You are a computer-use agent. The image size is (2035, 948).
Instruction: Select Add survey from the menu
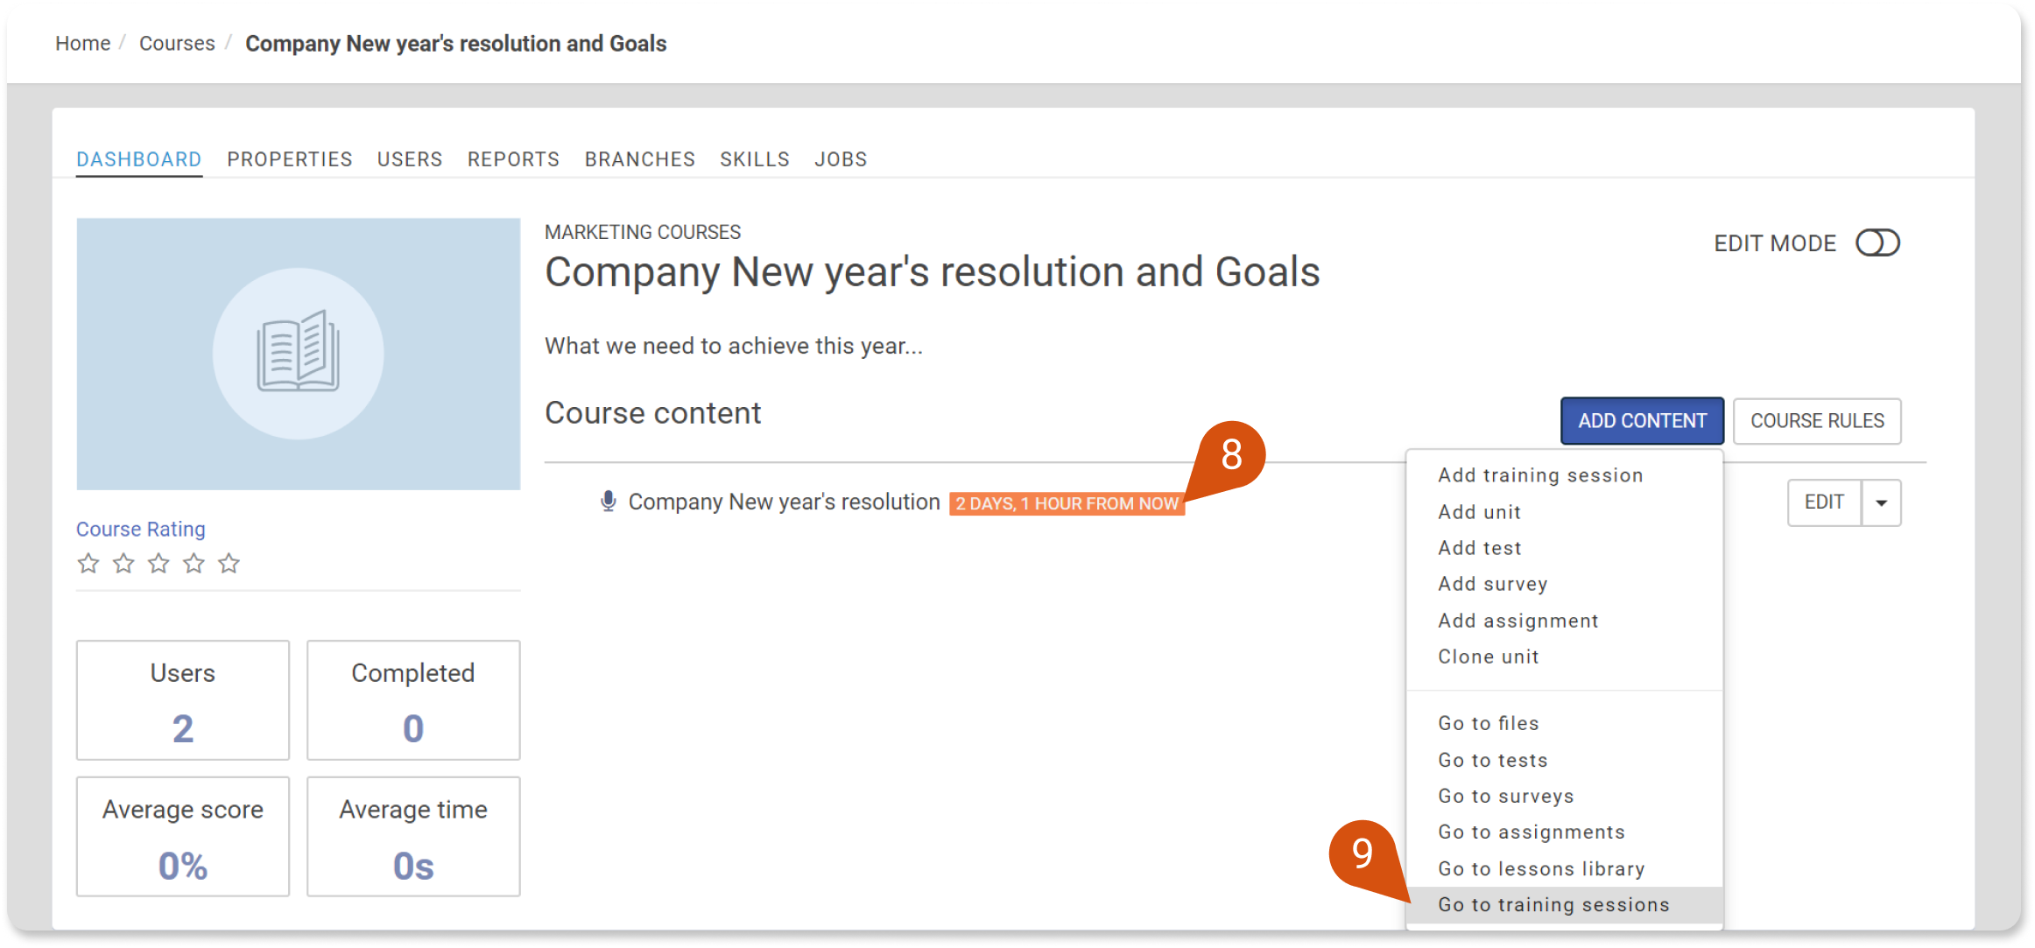(x=1493, y=584)
